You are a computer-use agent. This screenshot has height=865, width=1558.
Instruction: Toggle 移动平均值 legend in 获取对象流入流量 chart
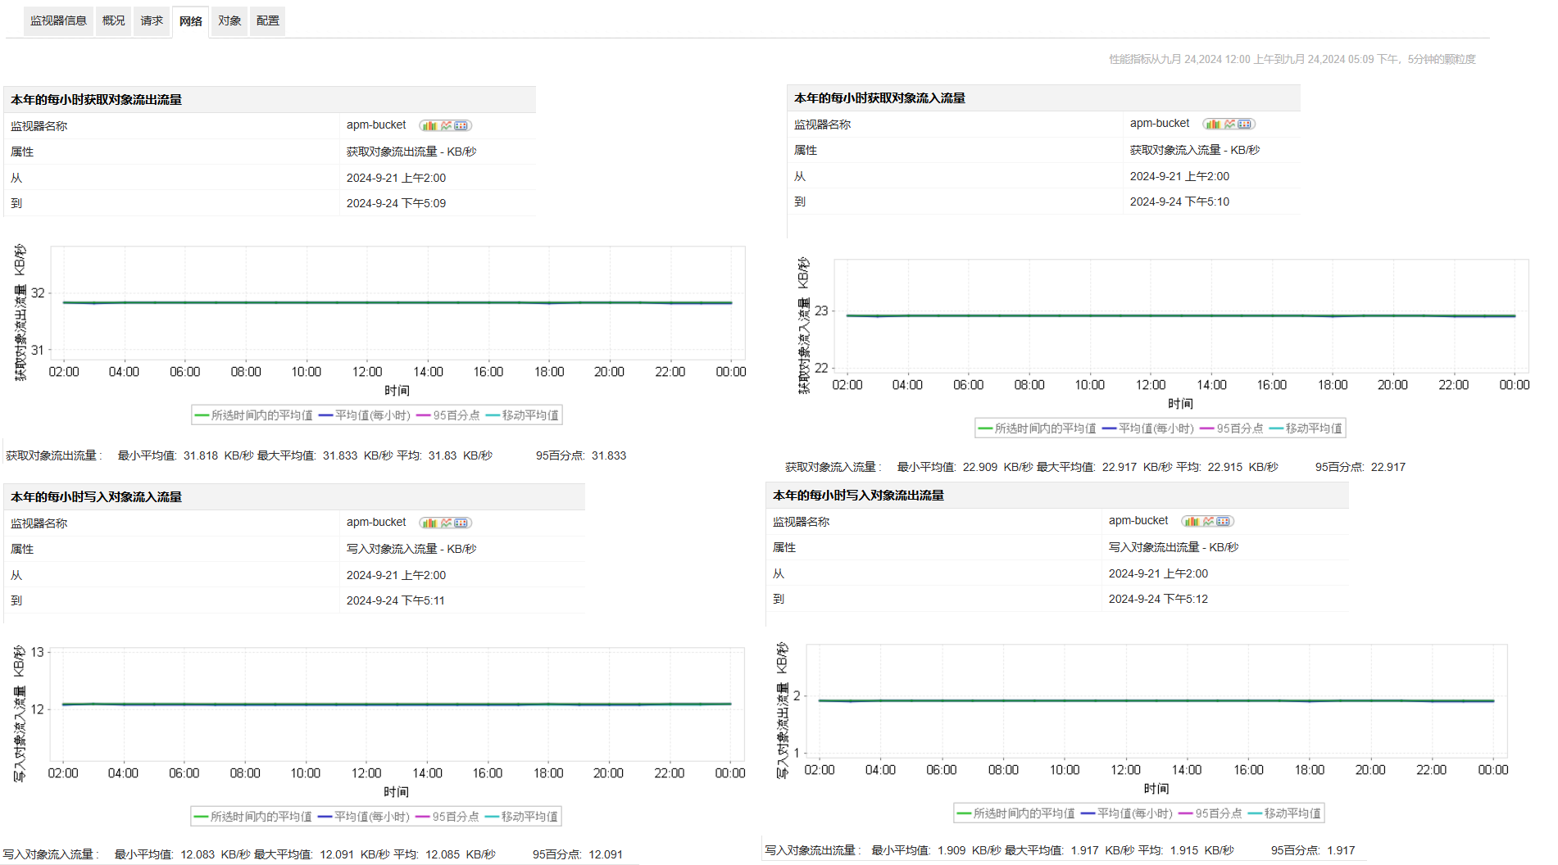point(1306,428)
